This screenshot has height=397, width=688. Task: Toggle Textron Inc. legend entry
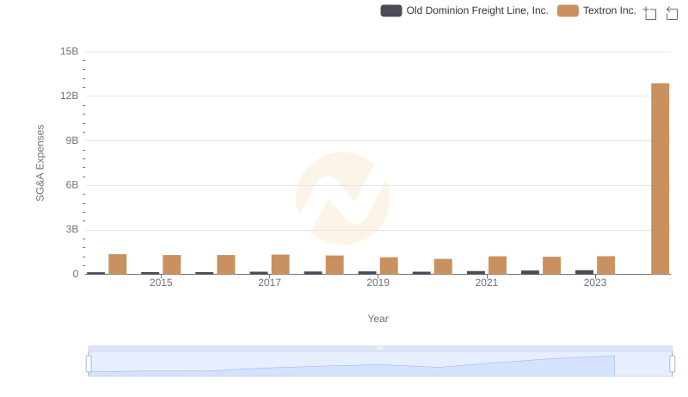click(597, 10)
